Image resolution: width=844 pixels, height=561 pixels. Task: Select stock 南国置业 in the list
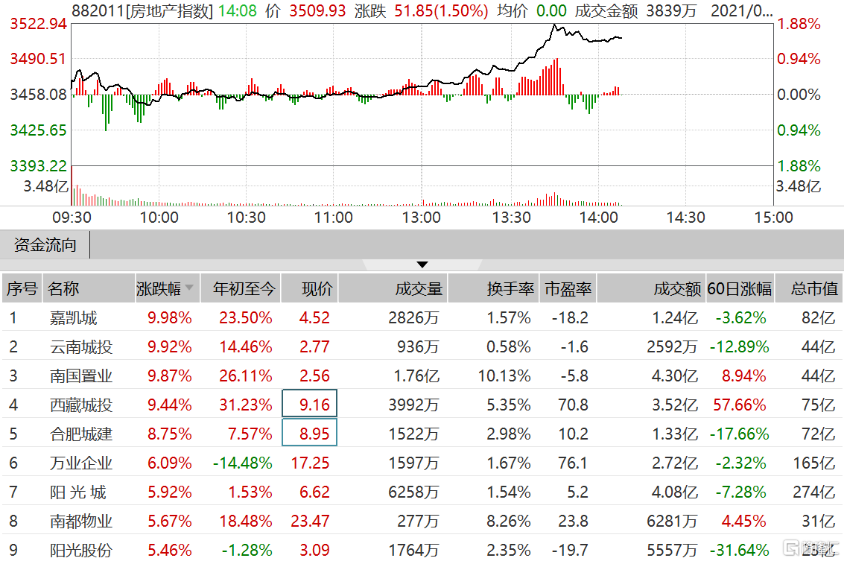coord(81,375)
